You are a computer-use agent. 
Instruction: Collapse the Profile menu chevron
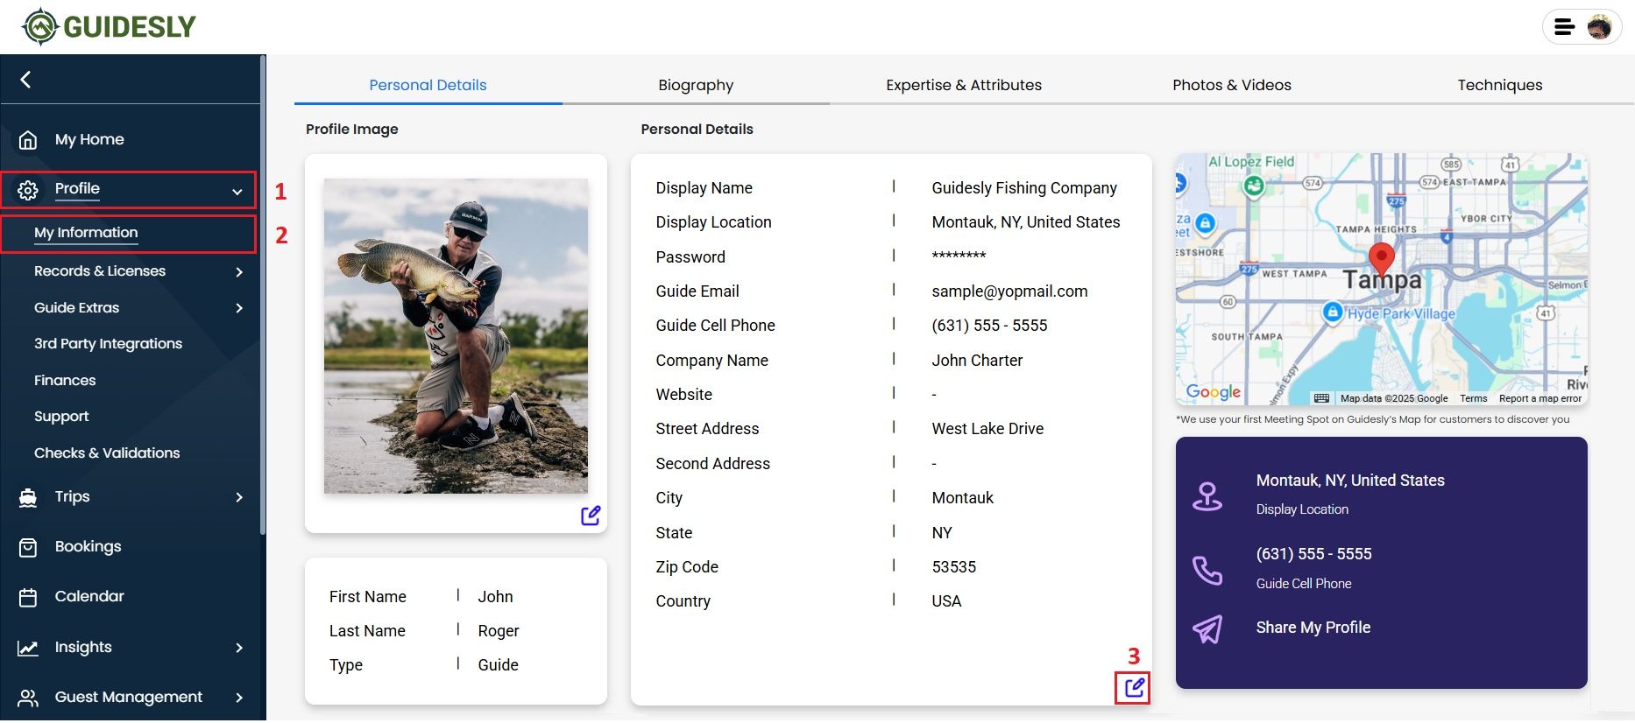pos(237,191)
